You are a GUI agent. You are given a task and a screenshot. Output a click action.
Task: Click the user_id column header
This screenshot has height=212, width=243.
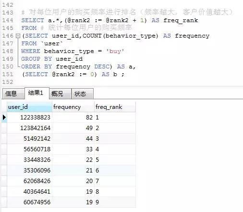coord(29,107)
